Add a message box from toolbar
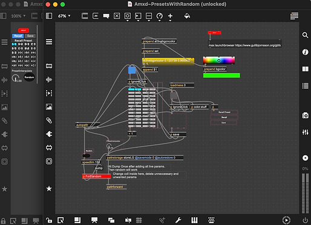The width and height of the screenshot is (311, 225). 96,16
